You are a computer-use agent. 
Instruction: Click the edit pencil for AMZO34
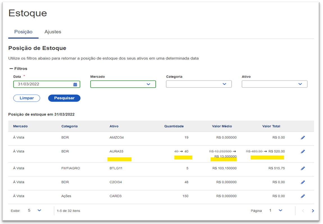tap(303, 138)
